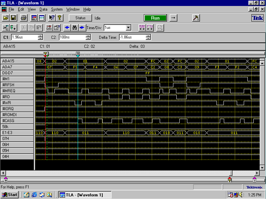Screen dimensions: 266x199
Task: Select the D0-D7 signal label
Action: click(17, 73)
